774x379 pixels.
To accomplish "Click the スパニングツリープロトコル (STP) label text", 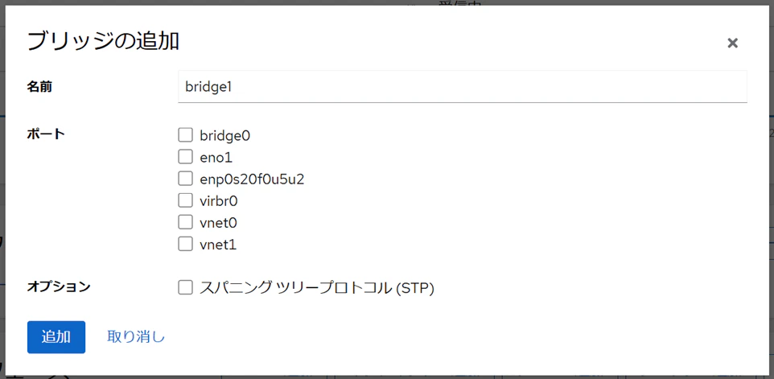I will coord(317,288).
